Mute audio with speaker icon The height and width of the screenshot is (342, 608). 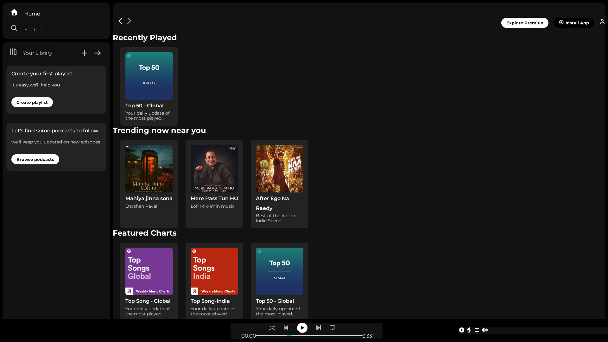pos(485,330)
